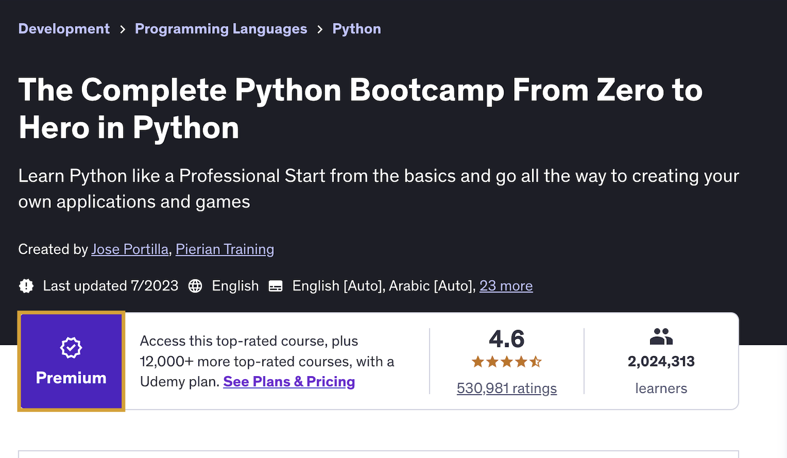Click the learners people icon

[x=661, y=336]
